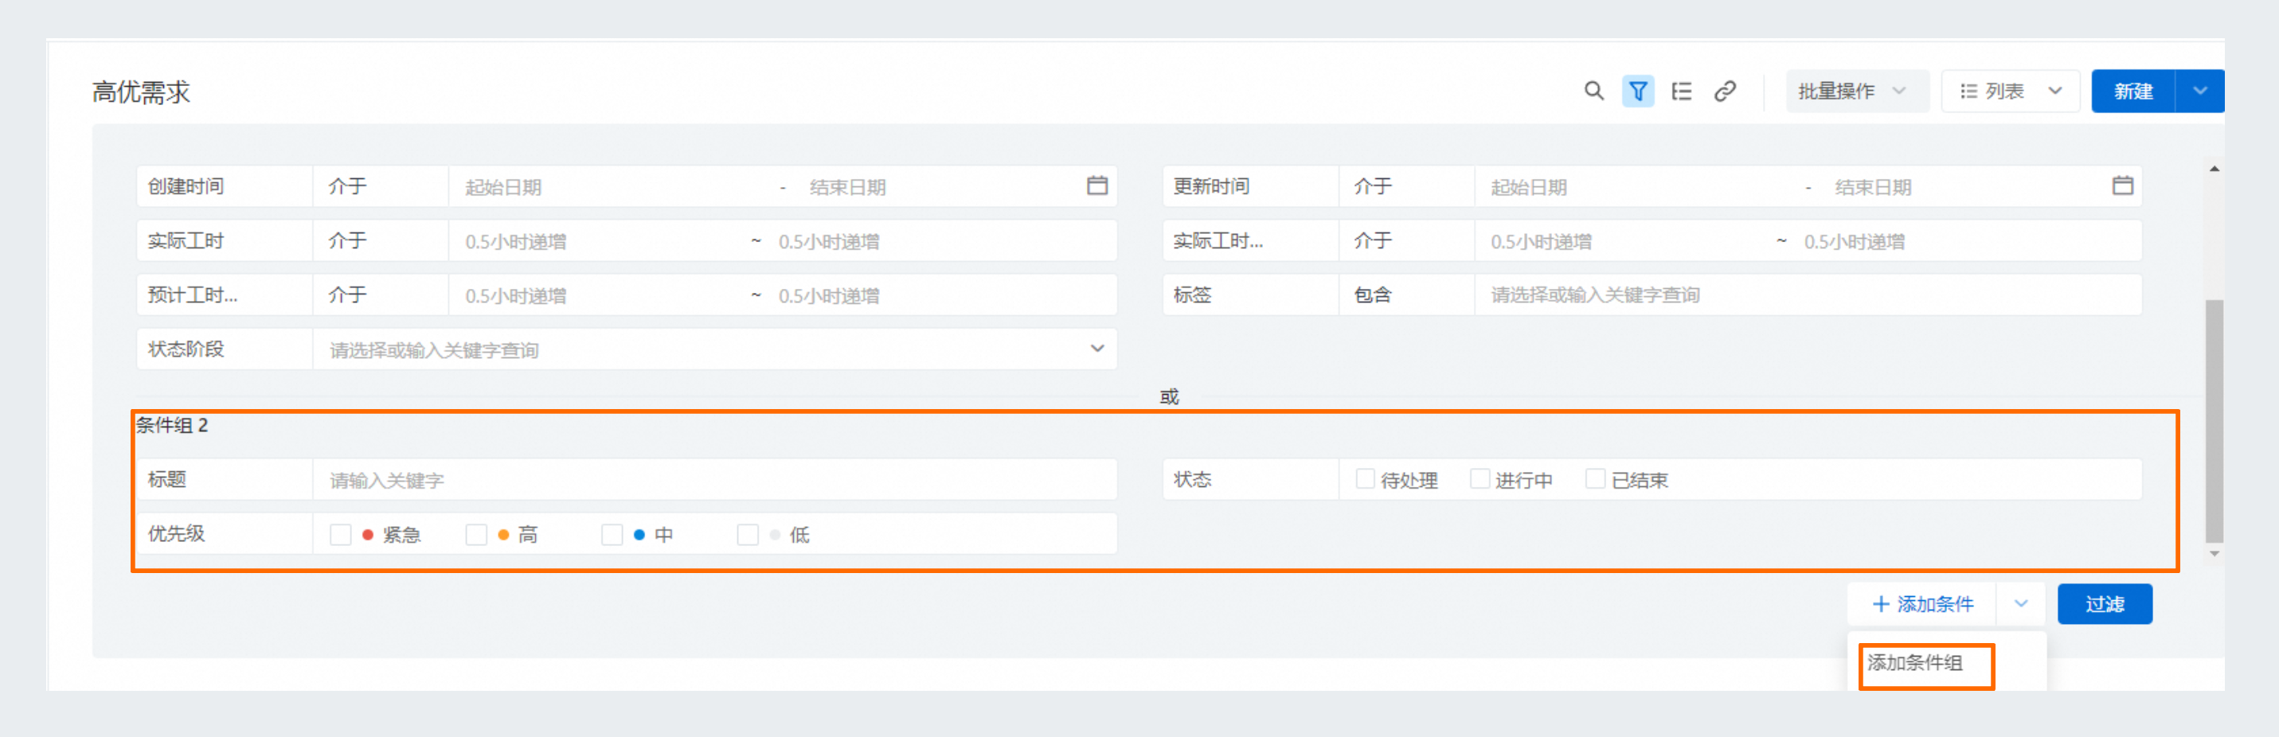Check the 中 priority checkbox

click(x=612, y=534)
